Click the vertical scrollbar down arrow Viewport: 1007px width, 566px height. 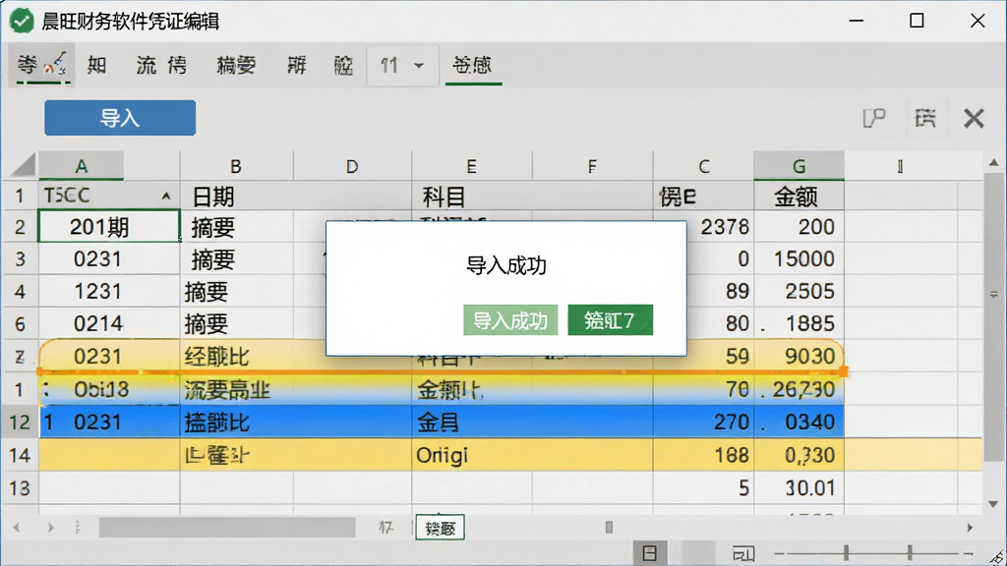coord(993,504)
